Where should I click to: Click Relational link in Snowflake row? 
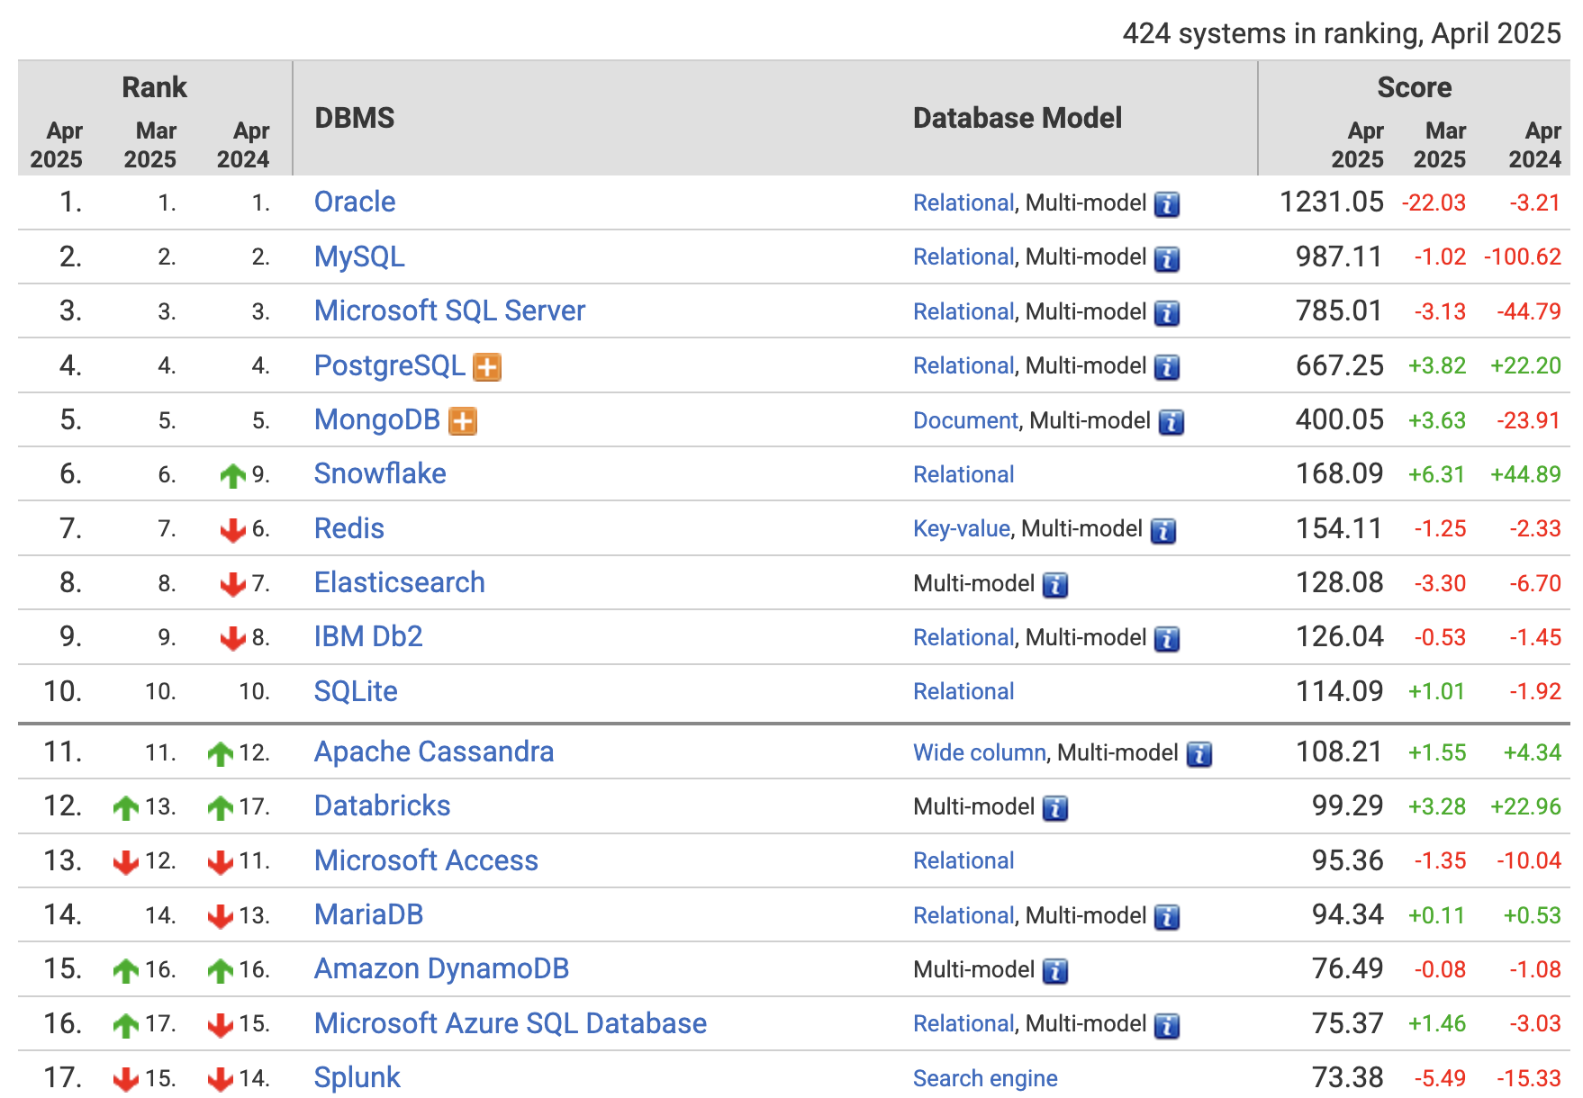point(963,474)
